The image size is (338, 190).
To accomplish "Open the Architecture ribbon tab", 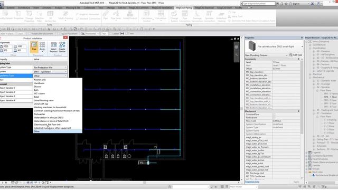I will (24, 8).
